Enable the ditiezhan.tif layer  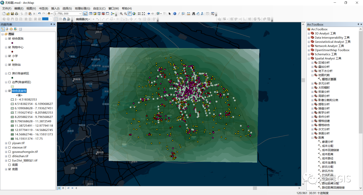(x=9, y=156)
